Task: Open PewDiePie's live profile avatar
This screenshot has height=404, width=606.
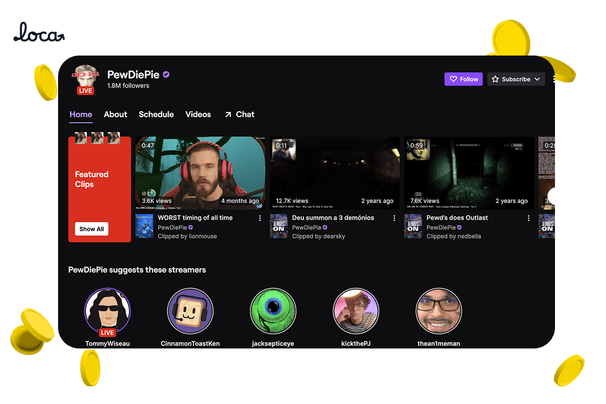Action: [x=85, y=79]
